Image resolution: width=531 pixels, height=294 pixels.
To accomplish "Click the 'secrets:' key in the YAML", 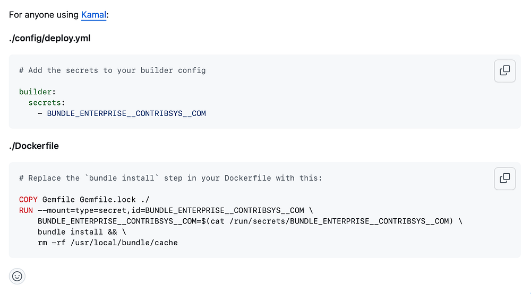I will (47, 103).
